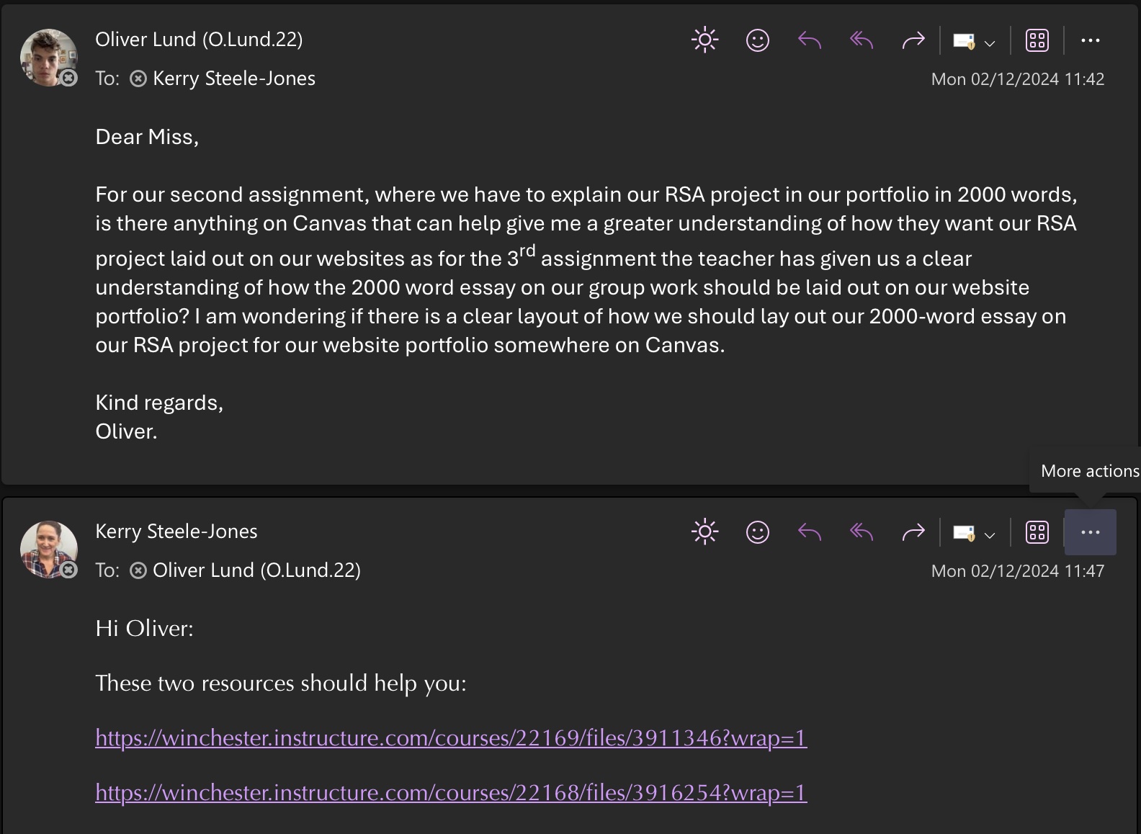The width and height of the screenshot is (1141, 834).
Task: Click highlighted More actions button on Kerry's reply
Action: (x=1090, y=532)
